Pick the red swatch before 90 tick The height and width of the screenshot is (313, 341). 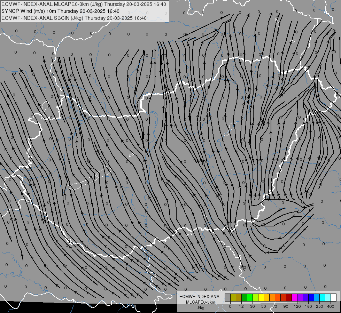point(284,297)
